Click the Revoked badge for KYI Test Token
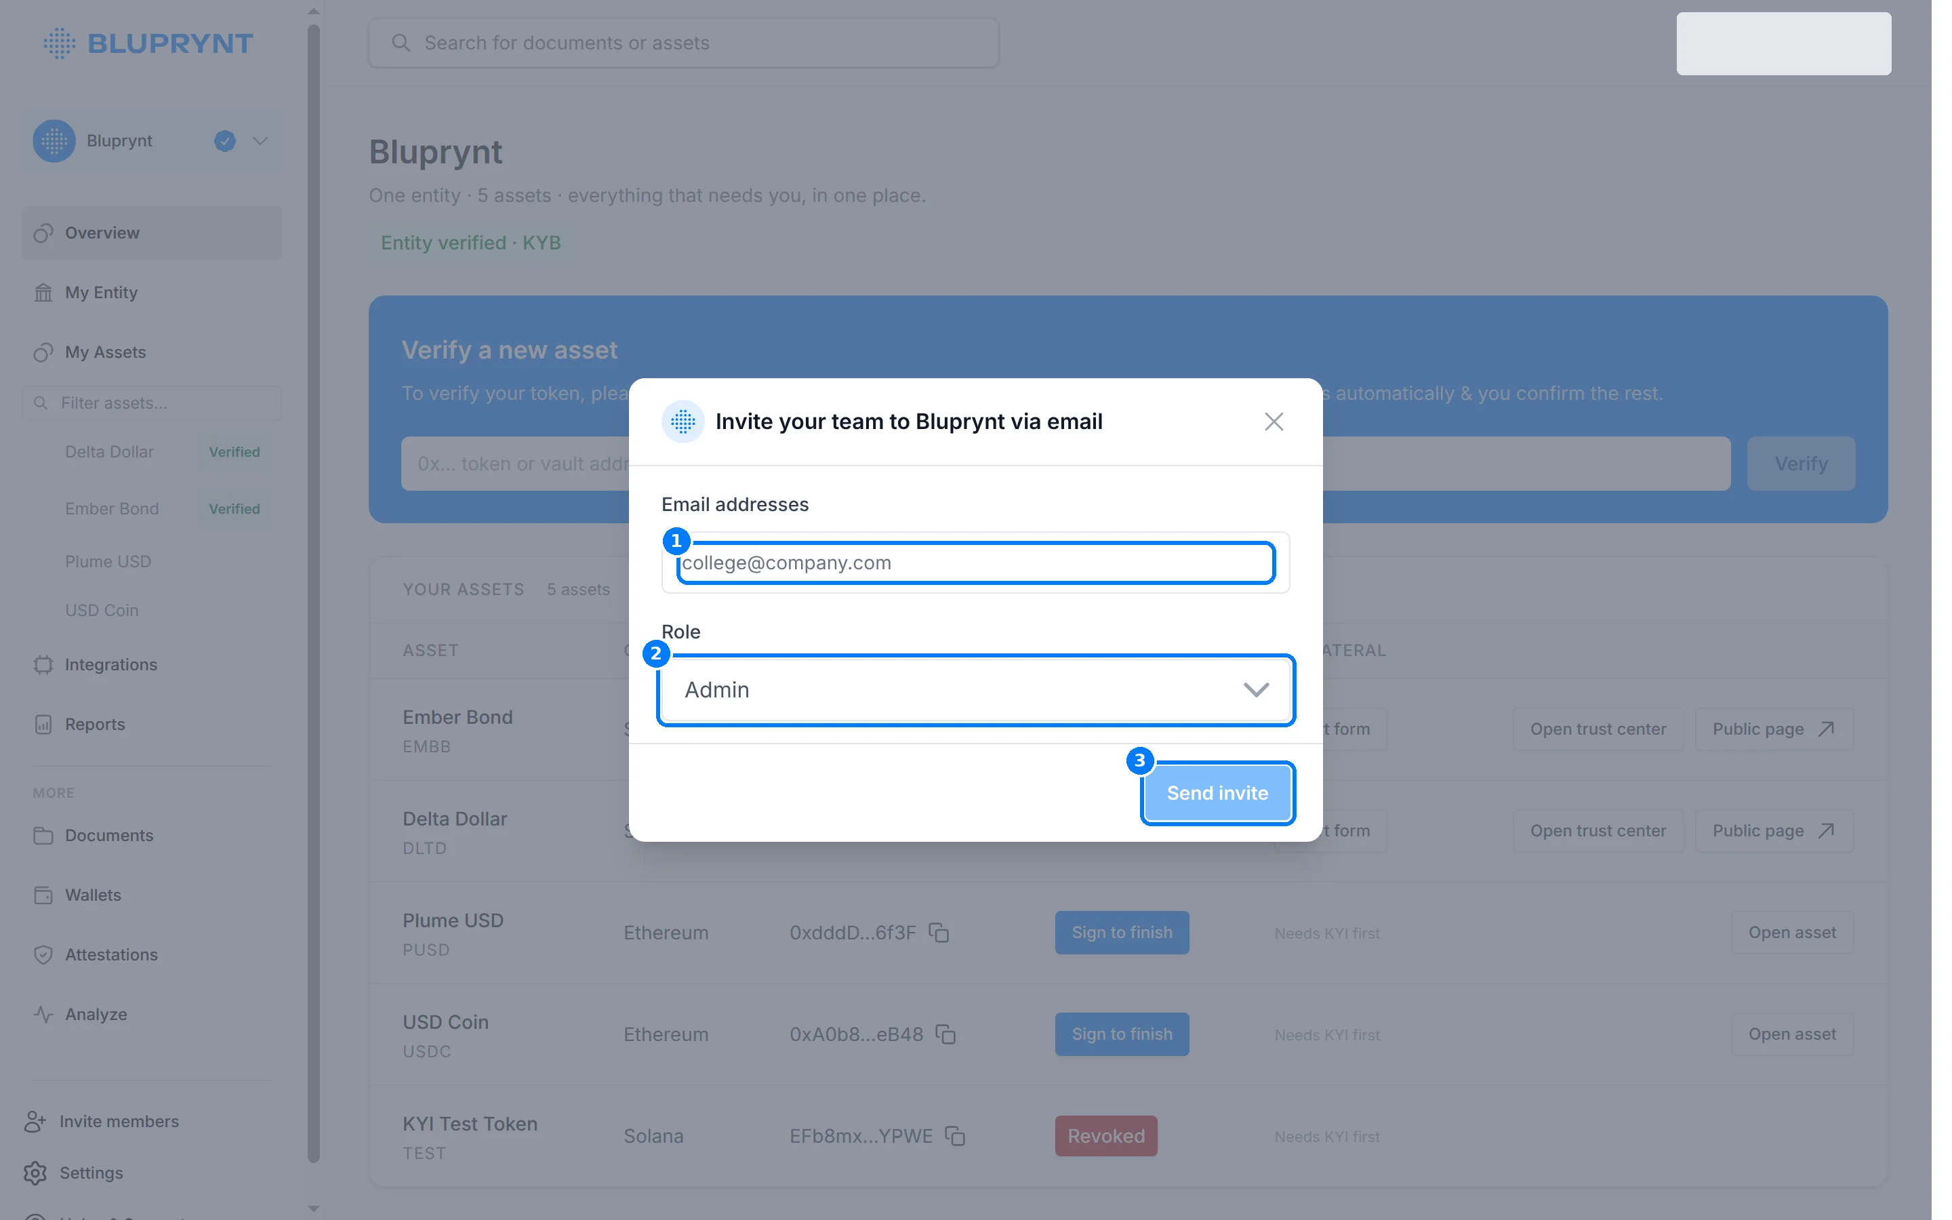 [1106, 1135]
